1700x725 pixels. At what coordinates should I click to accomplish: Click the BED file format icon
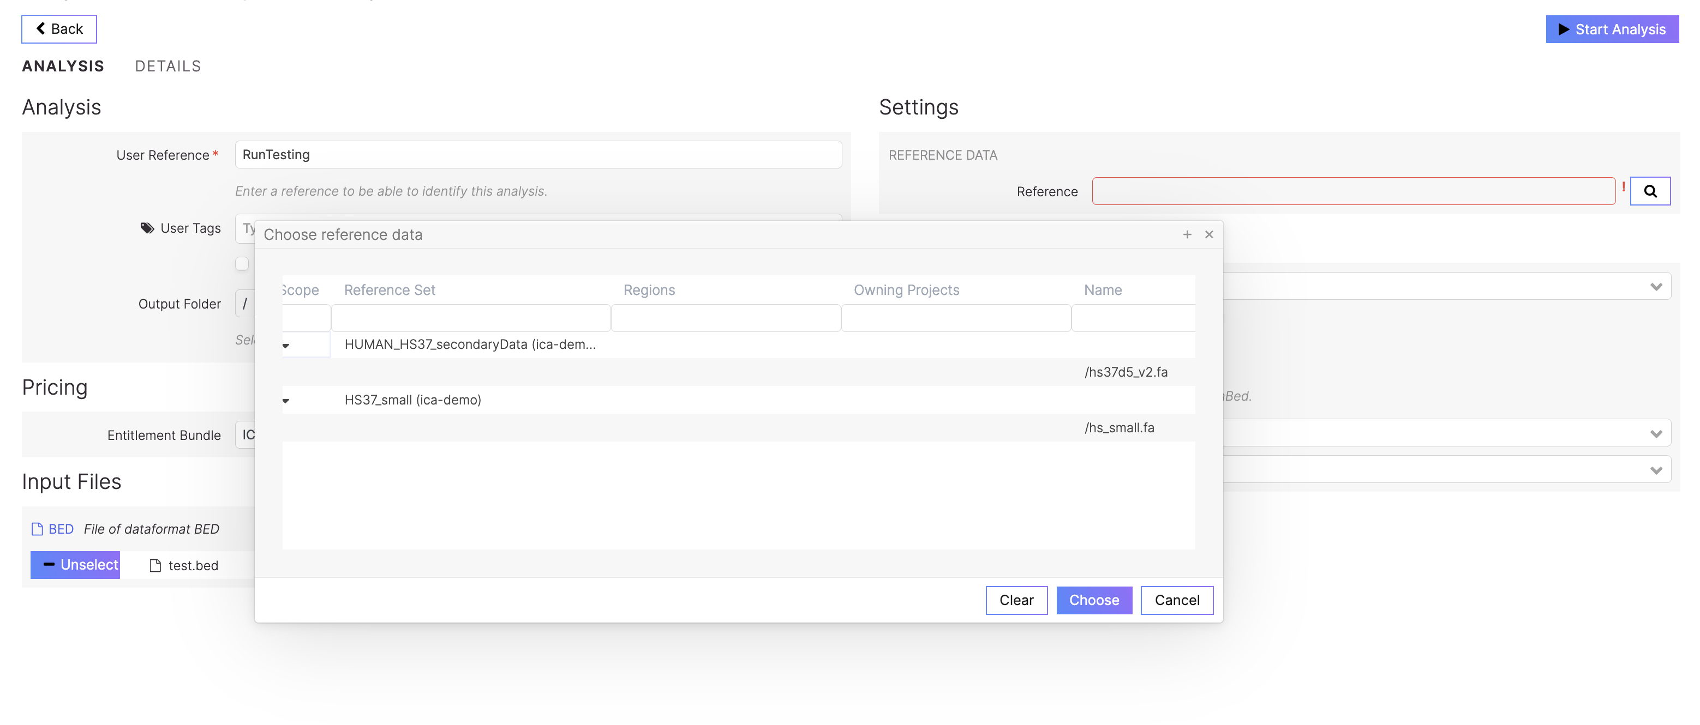pyautogui.click(x=37, y=529)
